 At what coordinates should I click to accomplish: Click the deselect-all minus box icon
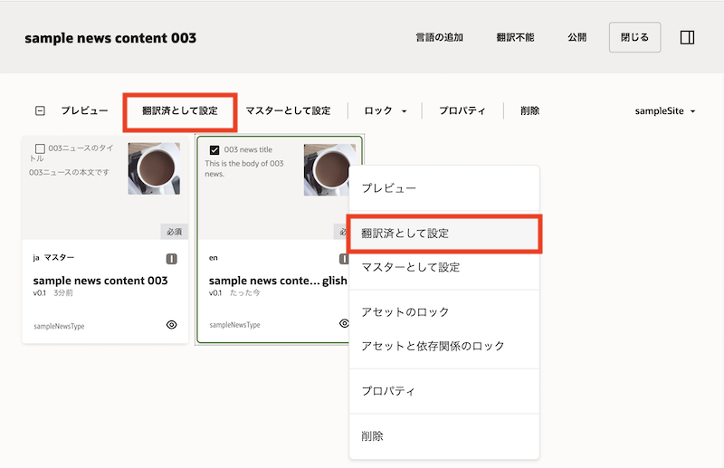pos(40,111)
